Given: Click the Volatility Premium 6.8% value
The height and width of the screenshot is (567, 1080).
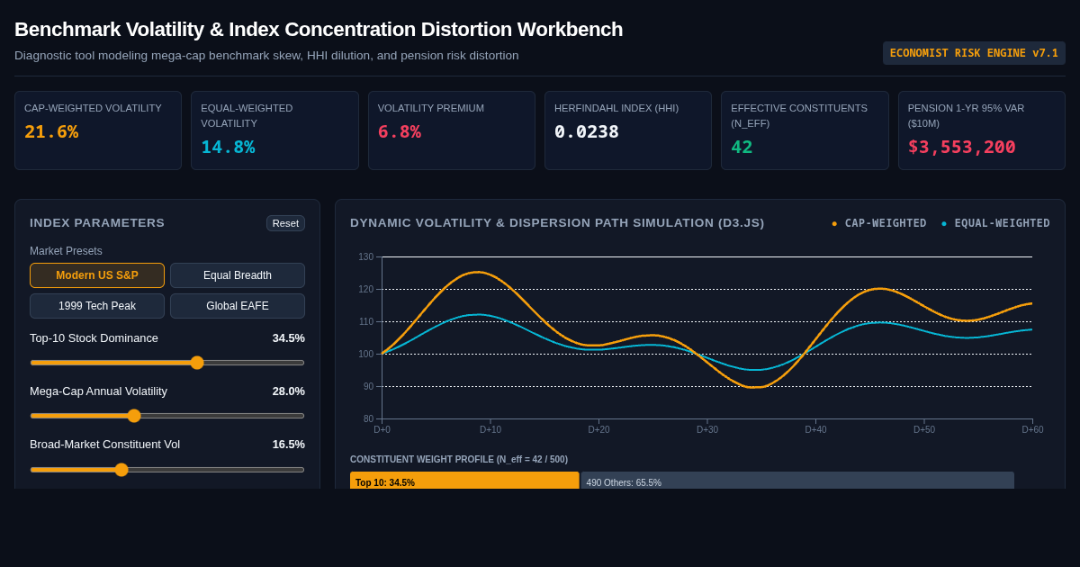Looking at the screenshot, I should 400,131.
